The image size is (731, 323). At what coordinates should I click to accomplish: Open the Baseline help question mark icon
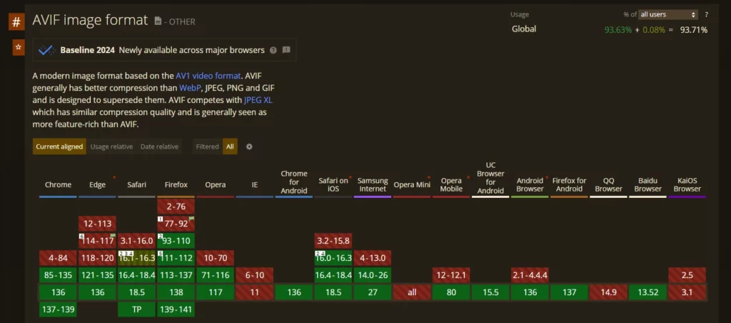(273, 50)
